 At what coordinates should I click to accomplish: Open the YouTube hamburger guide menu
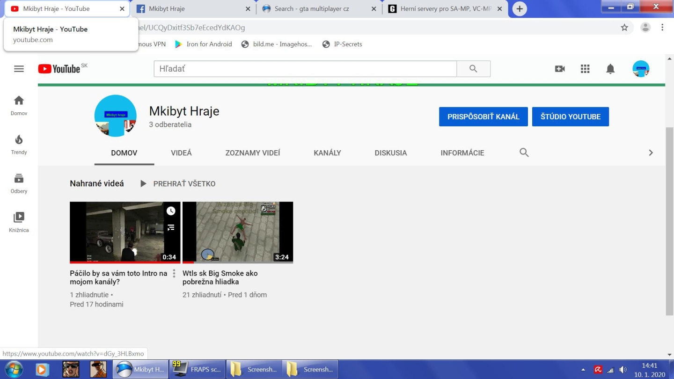pos(19,69)
